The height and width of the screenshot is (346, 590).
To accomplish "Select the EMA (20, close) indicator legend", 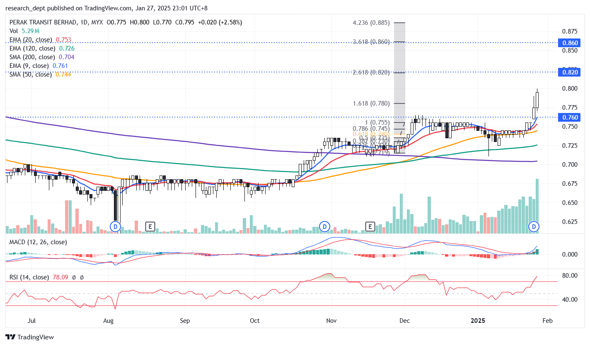I will click(31, 40).
